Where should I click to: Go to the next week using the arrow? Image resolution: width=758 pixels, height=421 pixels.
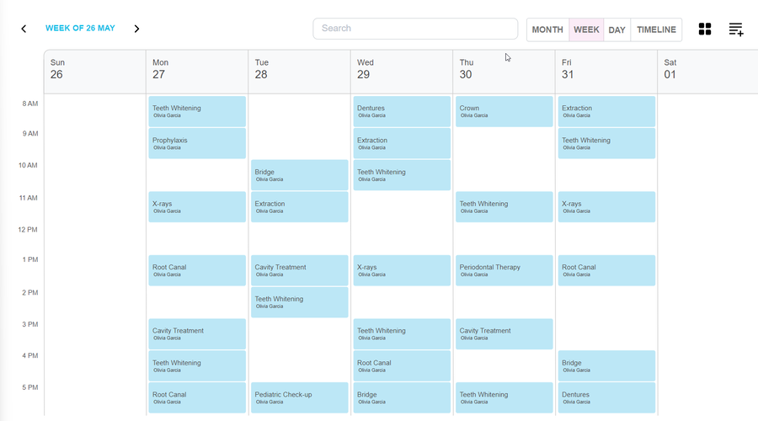(x=136, y=29)
